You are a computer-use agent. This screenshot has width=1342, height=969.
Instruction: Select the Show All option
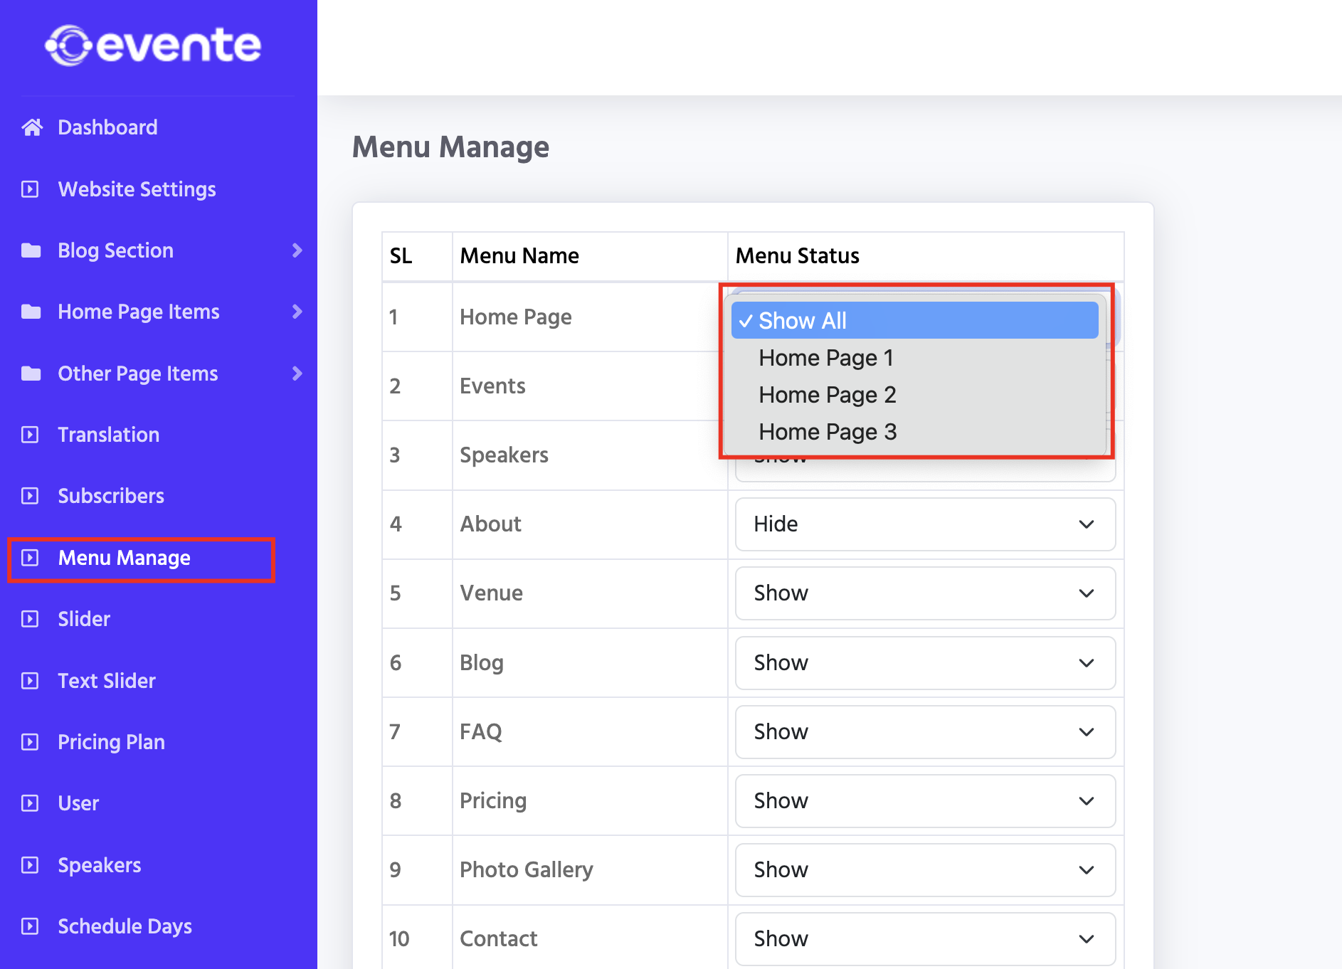(x=802, y=321)
